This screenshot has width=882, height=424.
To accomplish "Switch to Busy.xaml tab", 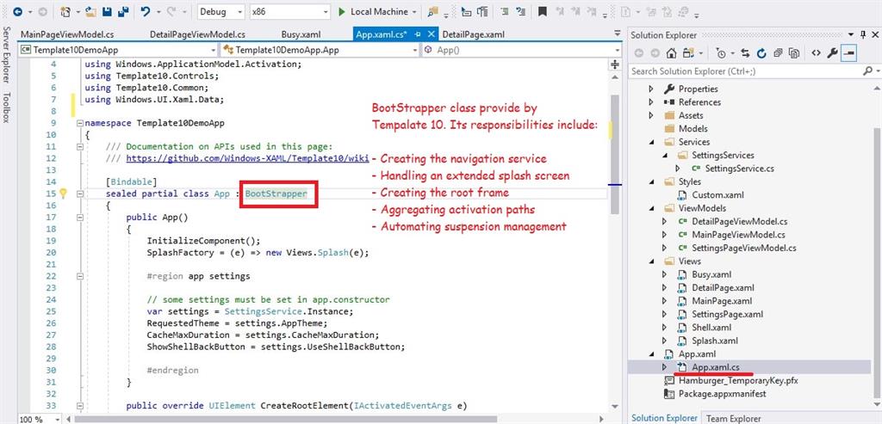I will [x=301, y=34].
